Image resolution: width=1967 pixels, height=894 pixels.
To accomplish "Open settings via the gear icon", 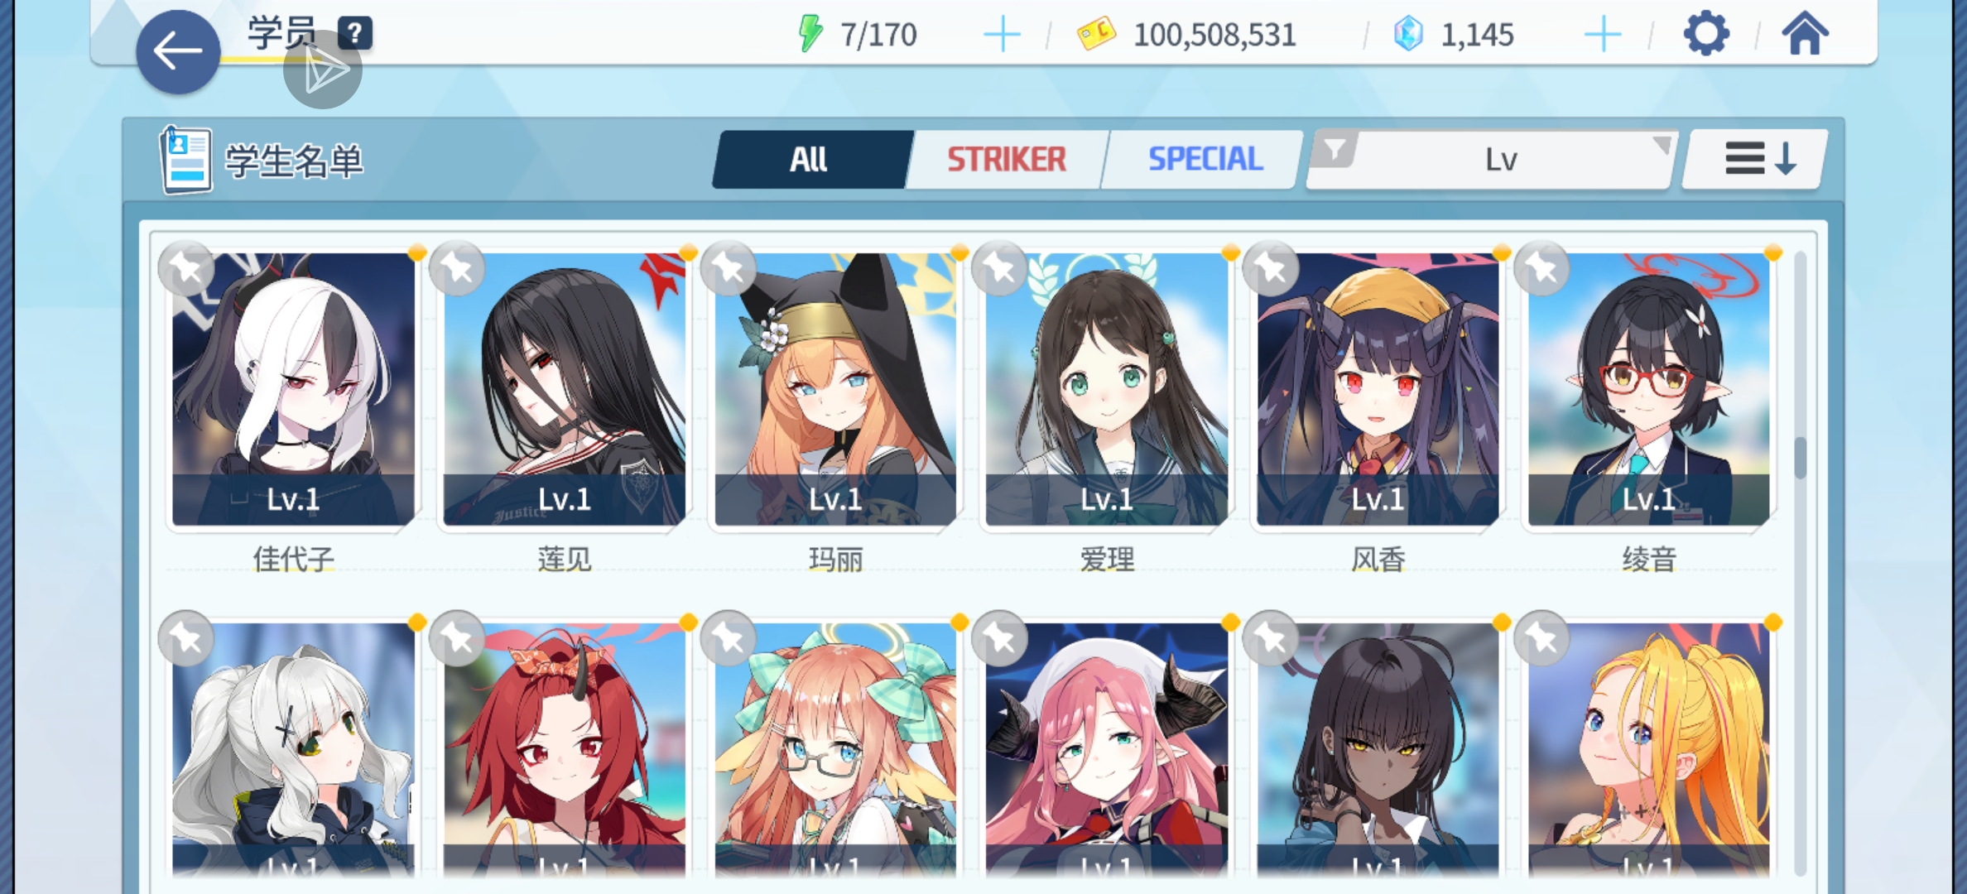I will (1706, 34).
